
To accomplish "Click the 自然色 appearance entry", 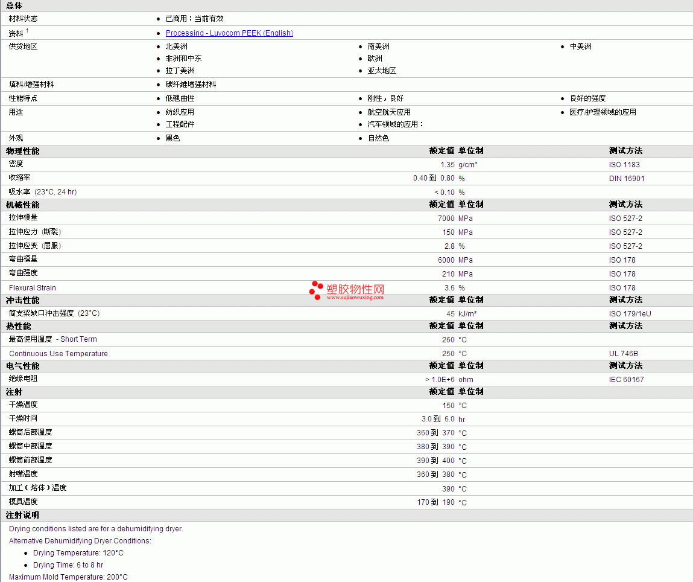I will [x=378, y=138].
